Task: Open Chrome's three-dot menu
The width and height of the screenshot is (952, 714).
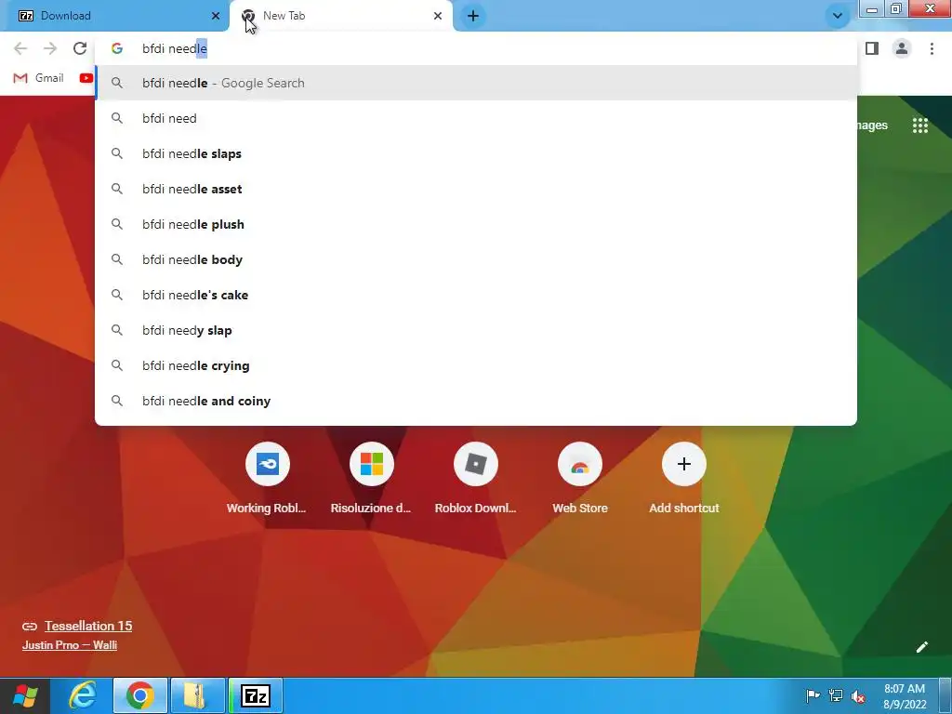Action: pos(932,48)
